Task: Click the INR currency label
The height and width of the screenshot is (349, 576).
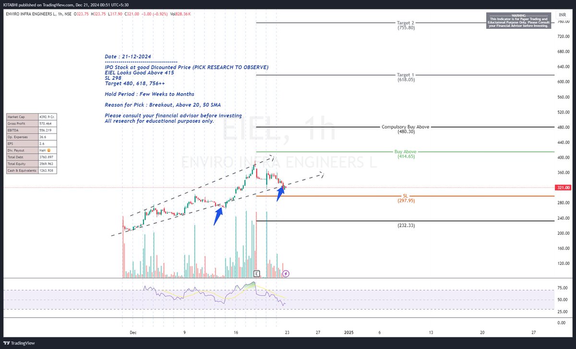Action: pyautogui.click(x=562, y=15)
